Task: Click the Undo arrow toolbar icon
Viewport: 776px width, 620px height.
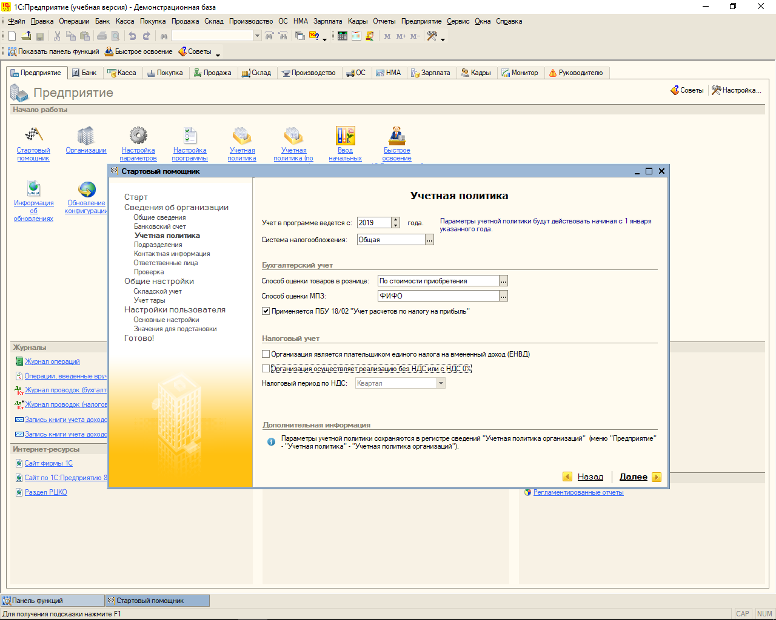Action: tap(132, 36)
